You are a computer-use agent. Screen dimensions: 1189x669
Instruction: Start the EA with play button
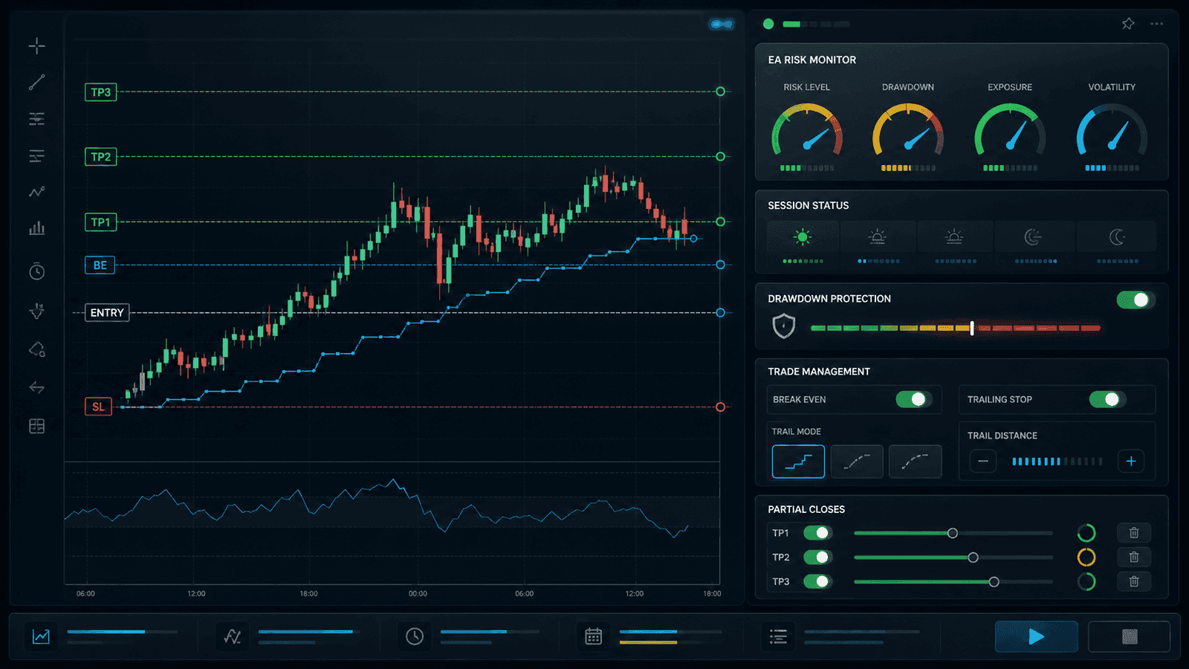coord(1037,636)
